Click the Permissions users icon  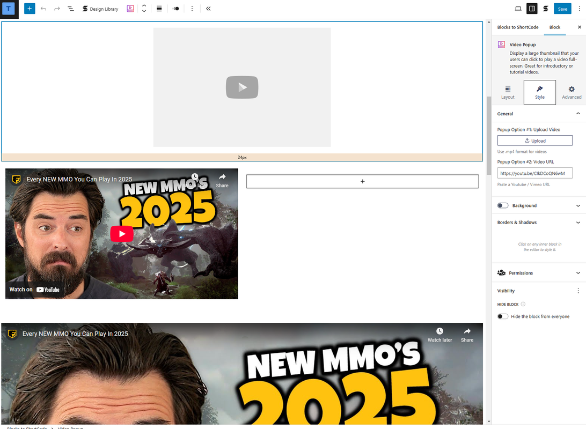point(502,273)
